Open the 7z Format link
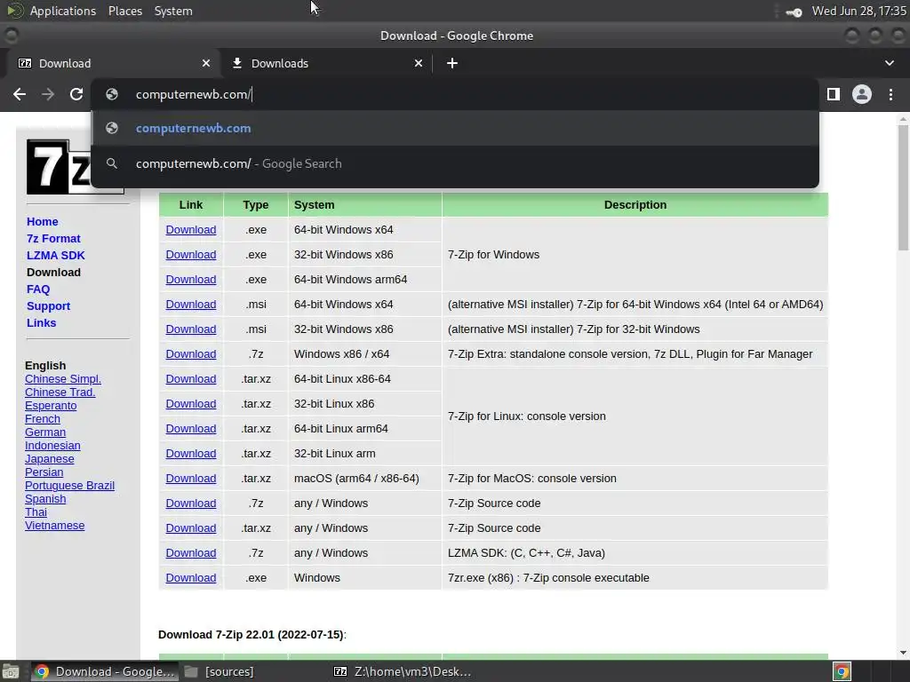The width and height of the screenshot is (910, 682). coord(53,238)
